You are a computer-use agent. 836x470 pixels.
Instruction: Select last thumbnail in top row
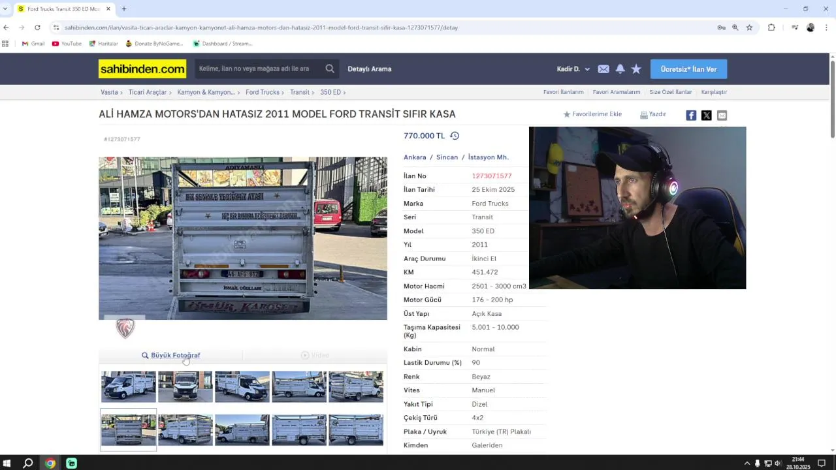click(356, 386)
